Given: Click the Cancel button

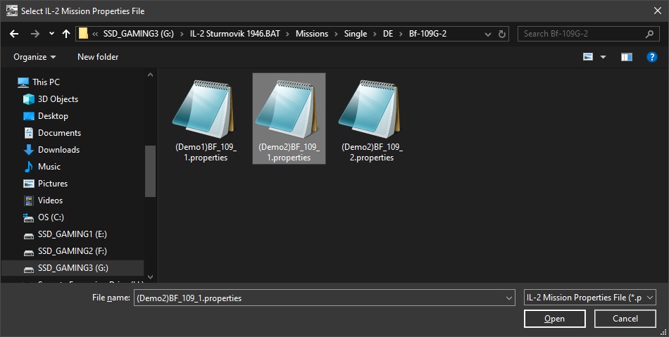Looking at the screenshot, I should coord(625,319).
